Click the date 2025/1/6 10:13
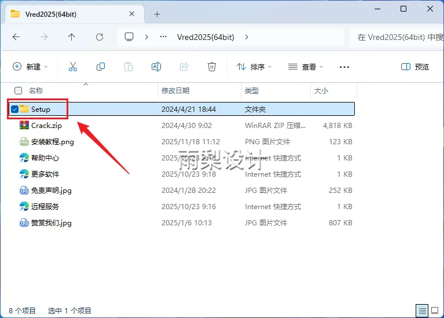Viewport: 444px width, 318px height. point(186,223)
